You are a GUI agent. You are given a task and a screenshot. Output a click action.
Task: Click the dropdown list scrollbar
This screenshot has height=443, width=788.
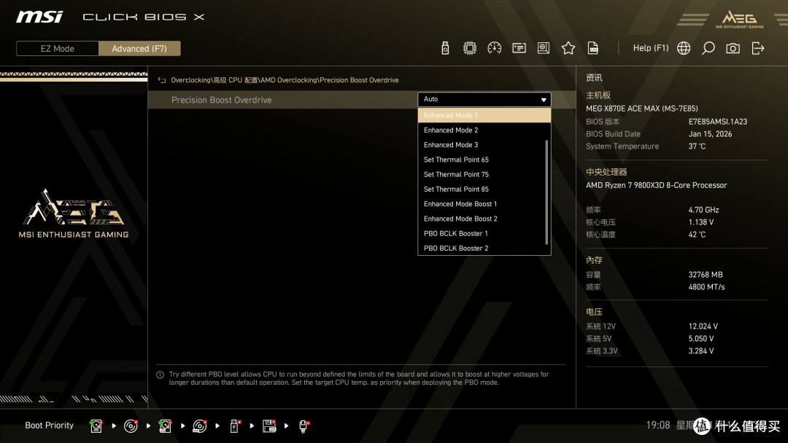[546, 192]
